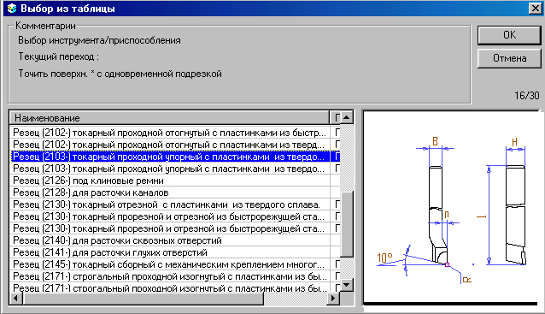Close the Выбор из таблицы dialog
The height and width of the screenshot is (314, 545).
pos(536,9)
